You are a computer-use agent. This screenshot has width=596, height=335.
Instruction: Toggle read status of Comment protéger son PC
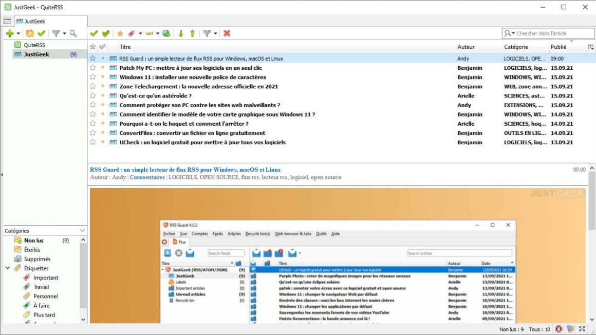click(103, 105)
